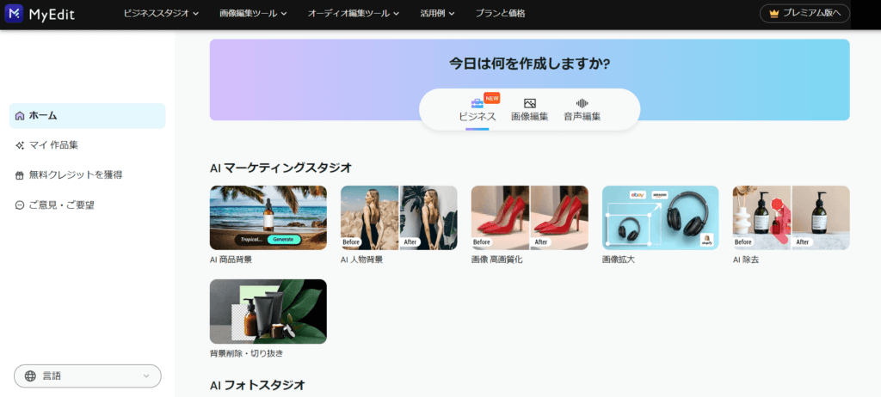Expand the 画像編集ツール menu

tap(254, 14)
